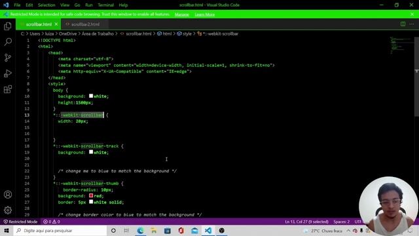
Task: Open Microsoft Edge from the taskbar
Action: coord(140,230)
